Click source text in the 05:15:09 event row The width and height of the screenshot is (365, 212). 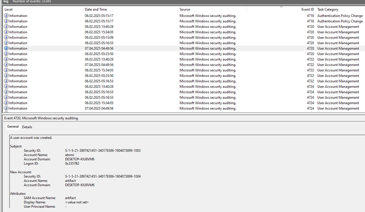tap(208, 38)
